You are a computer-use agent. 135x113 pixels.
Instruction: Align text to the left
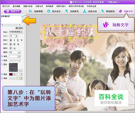coord(11,44)
